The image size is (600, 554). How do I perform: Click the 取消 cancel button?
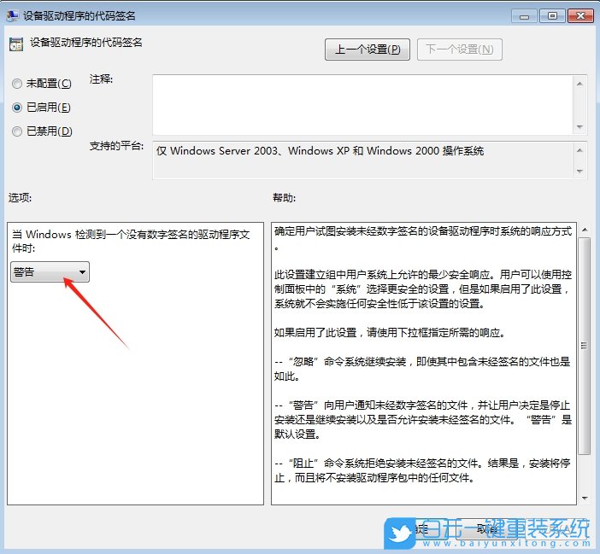pyautogui.click(x=486, y=529)
